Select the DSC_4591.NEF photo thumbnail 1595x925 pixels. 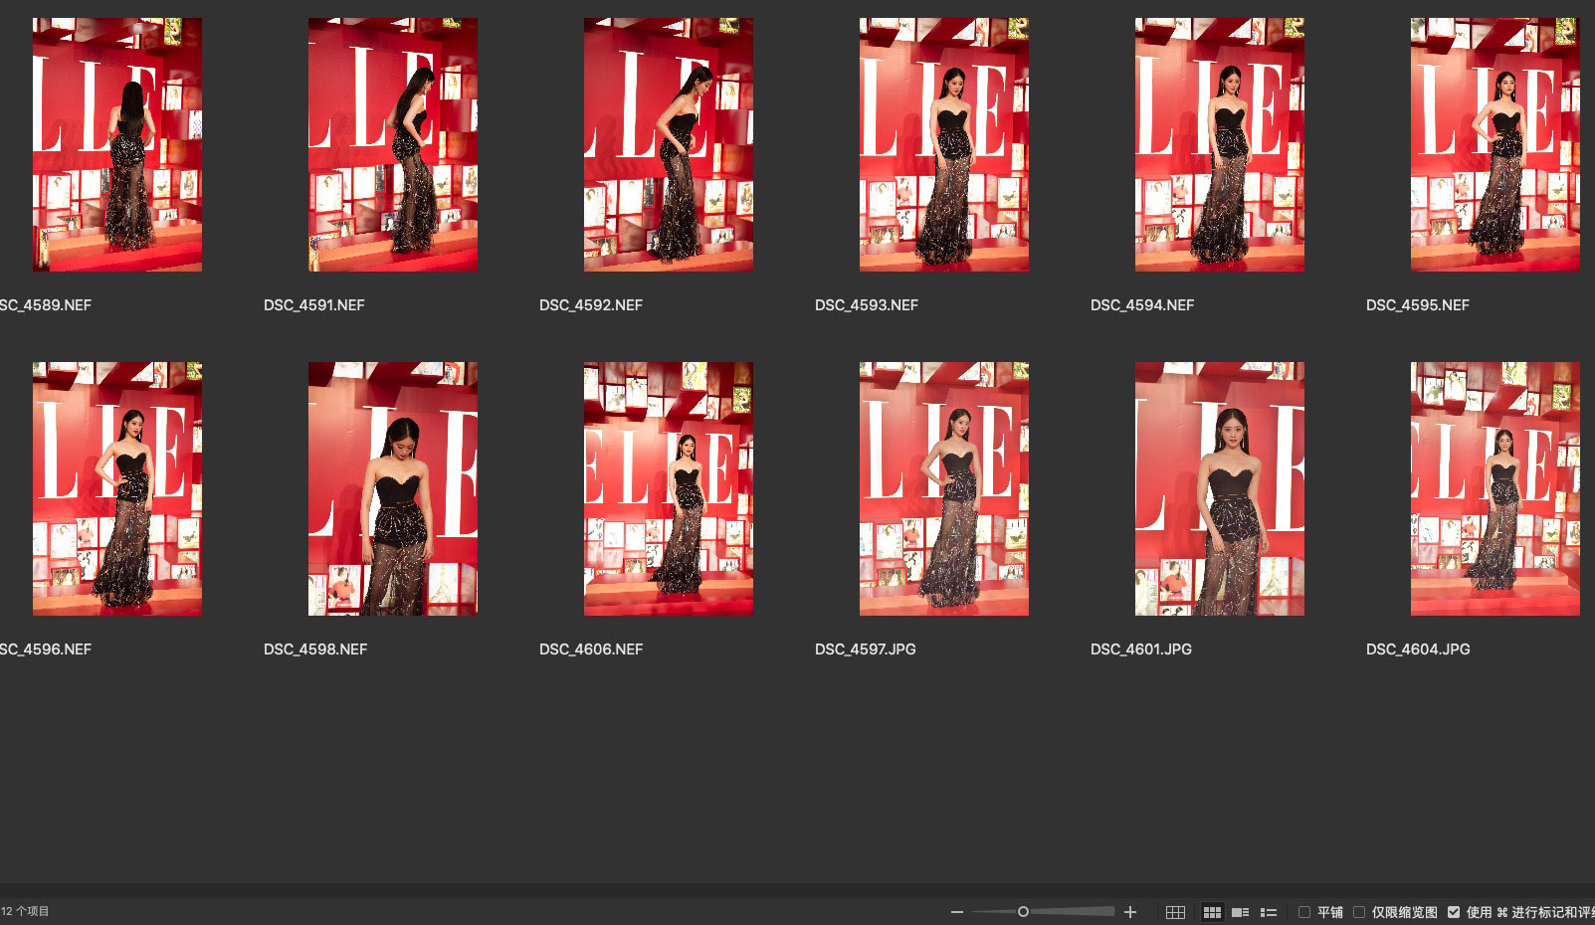pos(393,144)
